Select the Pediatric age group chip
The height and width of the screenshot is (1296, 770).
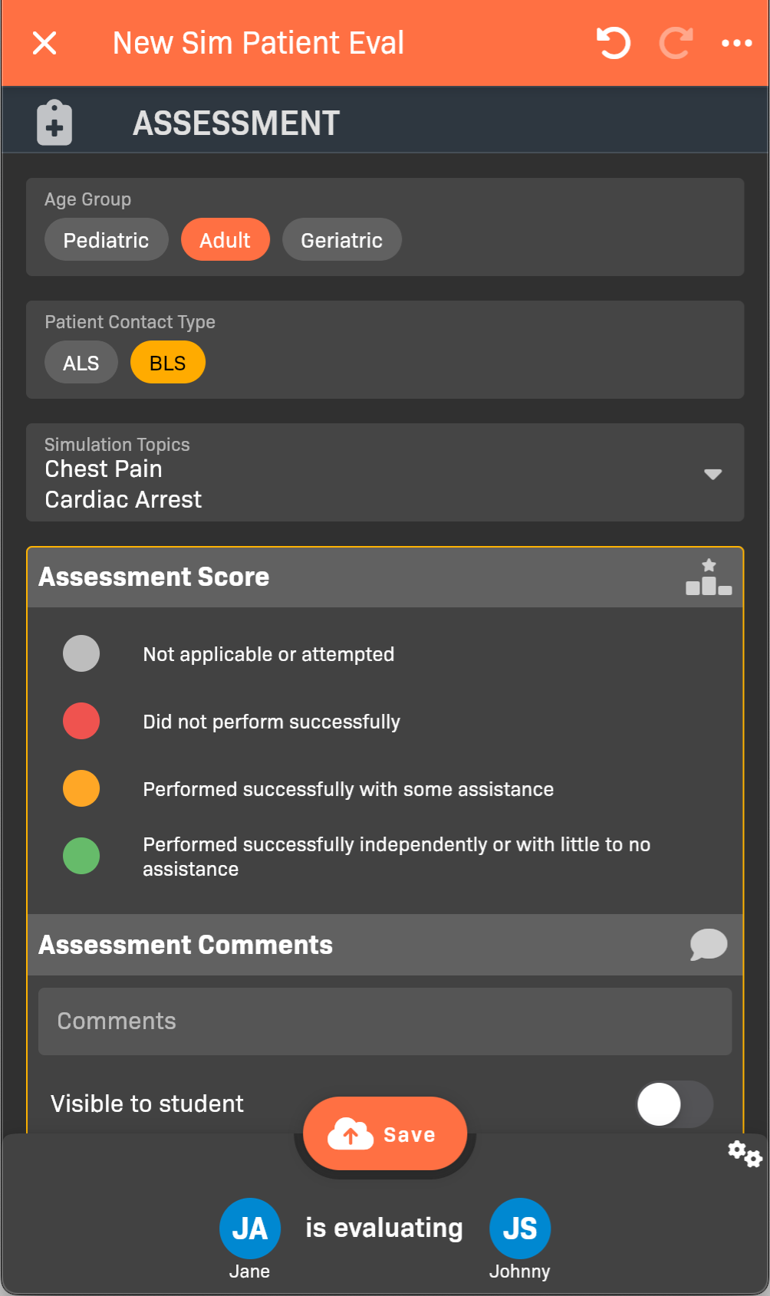tap(106, 240)
